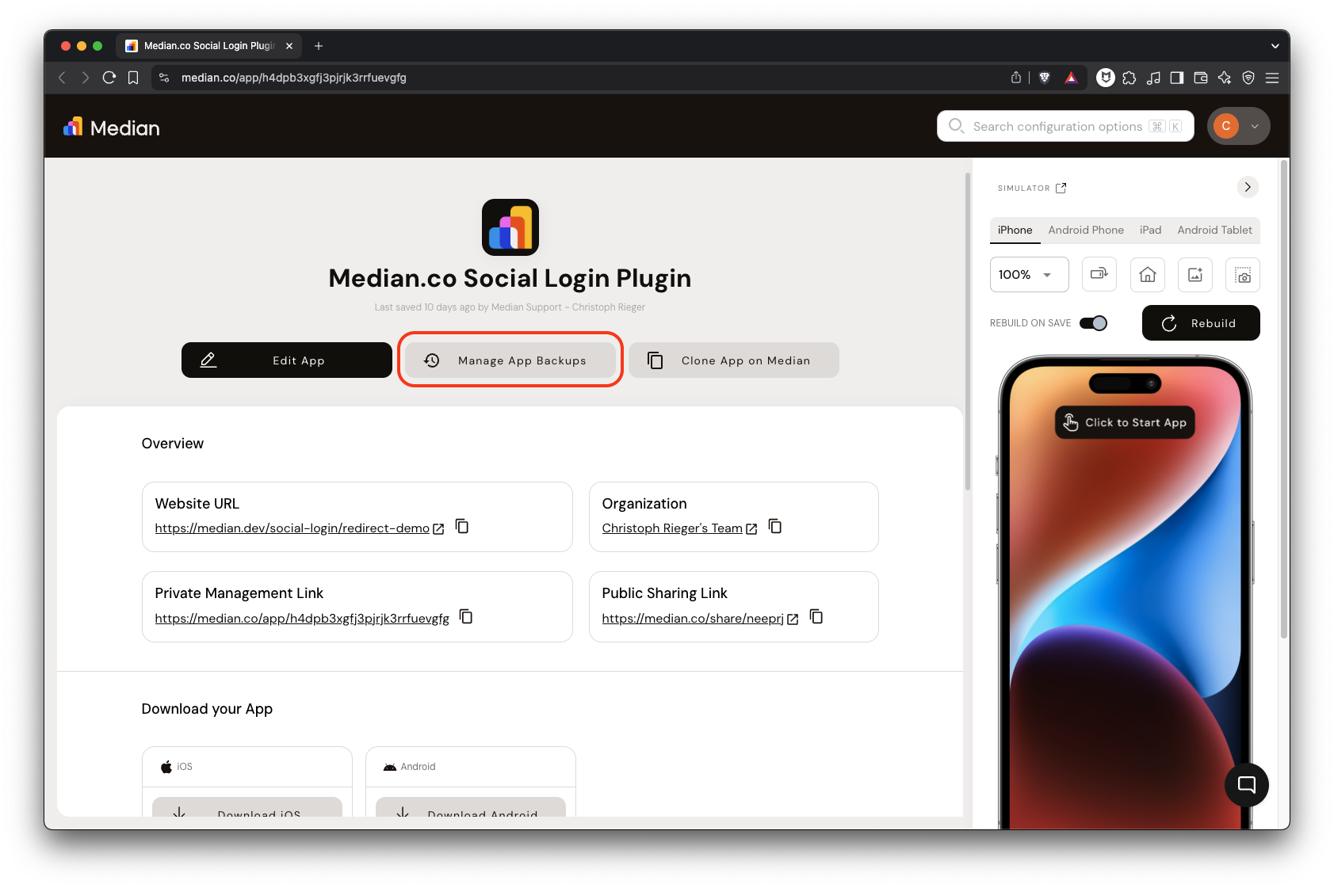Click the simulator add image icon
Image resolution: width=1334 pixels, height=888 pixels.
click(x=1194, y=275)
